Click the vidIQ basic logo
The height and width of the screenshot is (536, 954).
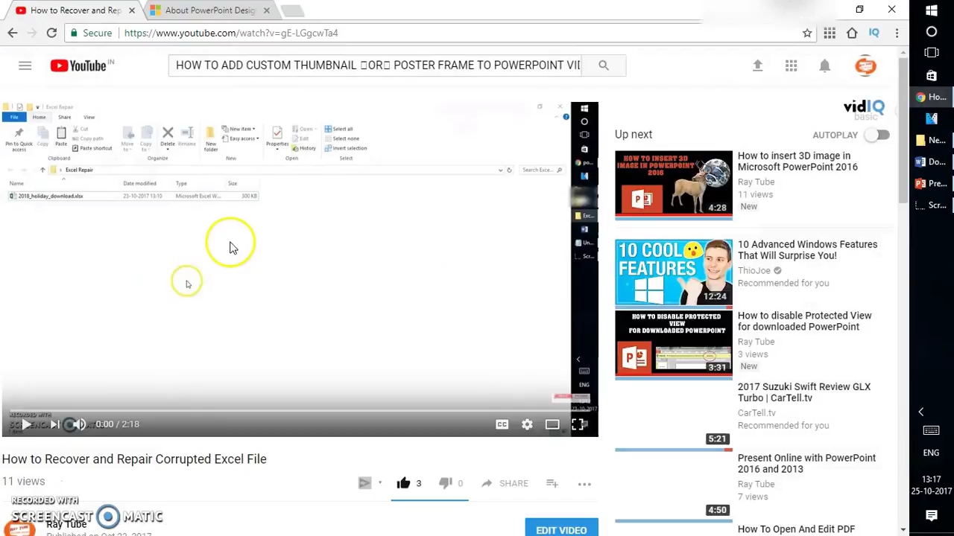tap(863, 109)
